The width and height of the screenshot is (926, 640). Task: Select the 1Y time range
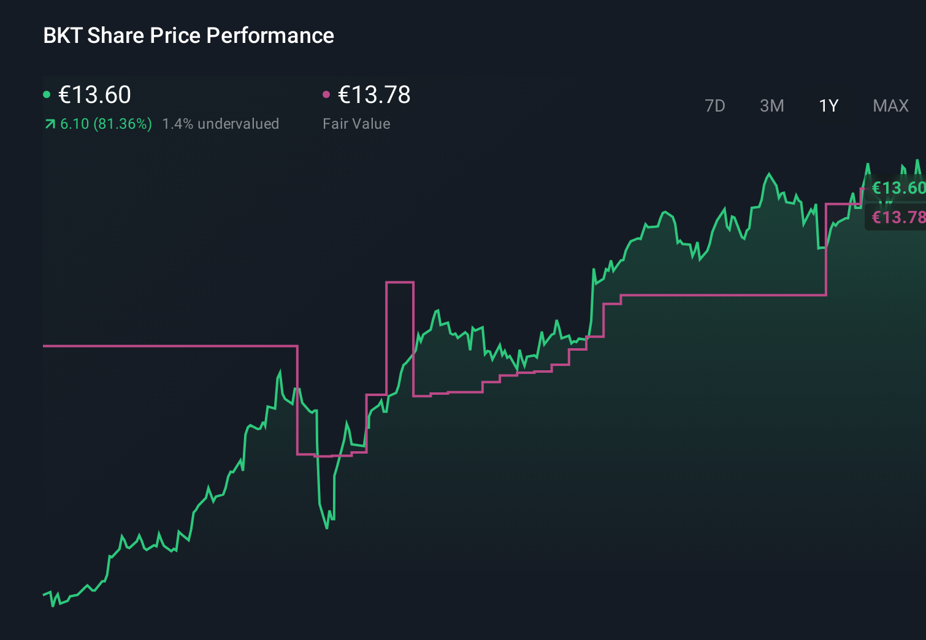827,105
